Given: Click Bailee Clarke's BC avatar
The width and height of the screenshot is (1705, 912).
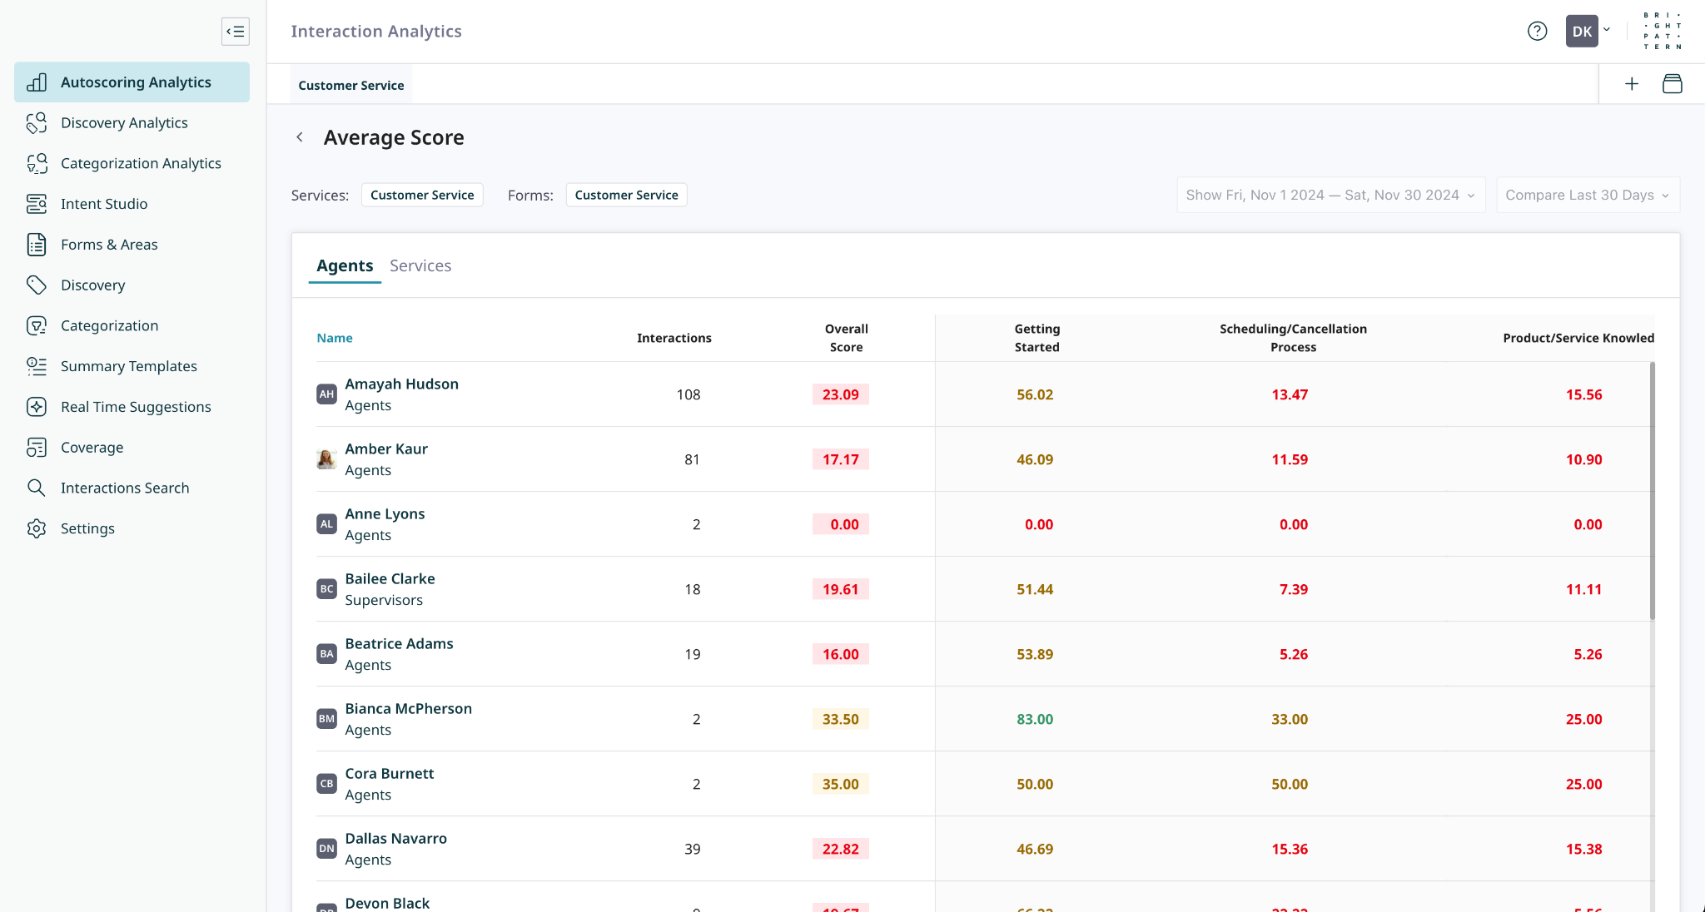Looking at the screenshot, I should pyautogui.click(x=326, y=589).
